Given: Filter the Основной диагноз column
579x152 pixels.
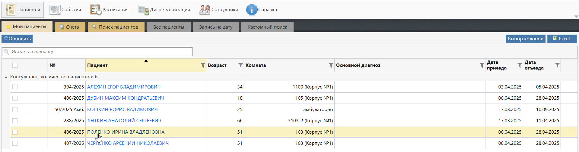Looking at the screenshot, I should (482, 65).
